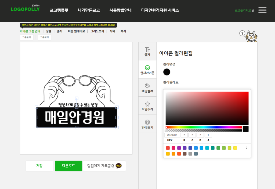Pick the brown palette swatch
This screenshot has width=275, height=189.
pyautogui.click(x=185, y=154)
